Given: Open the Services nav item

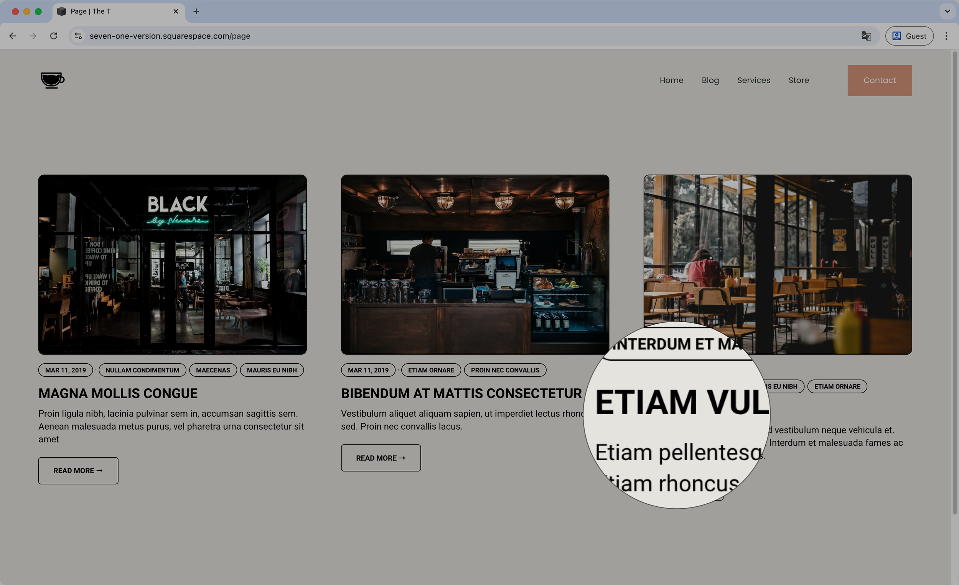Looking at the screenshot, I should pos(753,80).
